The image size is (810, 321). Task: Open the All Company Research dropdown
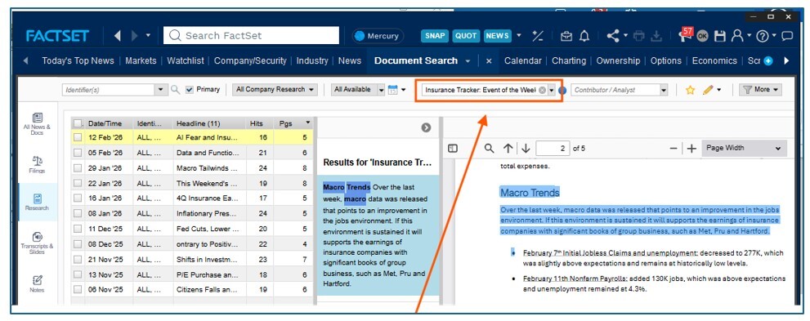(x=275, y=89)
